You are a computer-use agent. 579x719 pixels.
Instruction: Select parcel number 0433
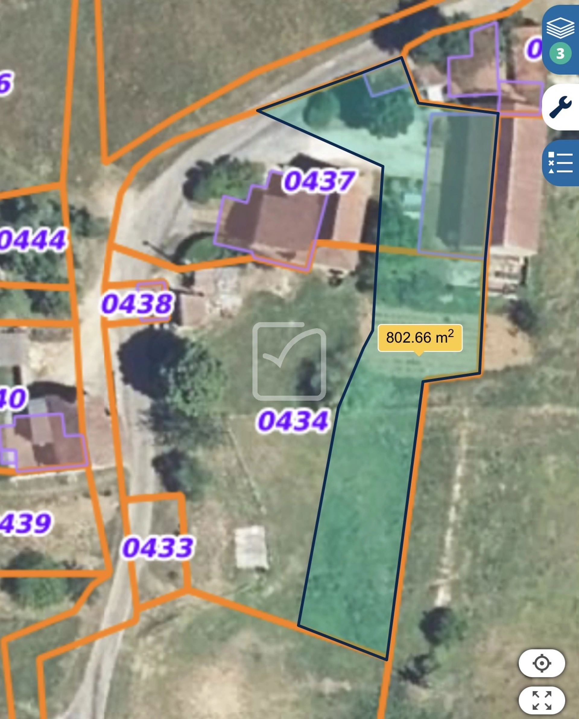tap(157, 548)
